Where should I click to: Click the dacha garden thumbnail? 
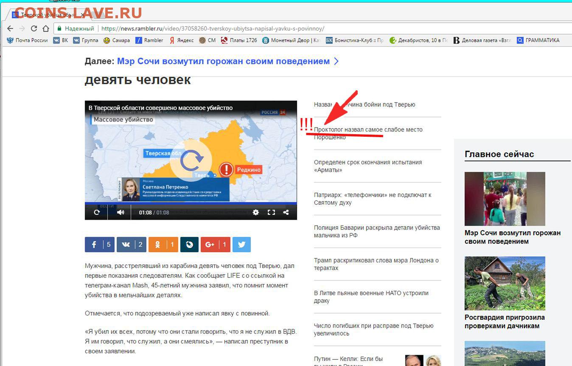[x=505, y=283]
